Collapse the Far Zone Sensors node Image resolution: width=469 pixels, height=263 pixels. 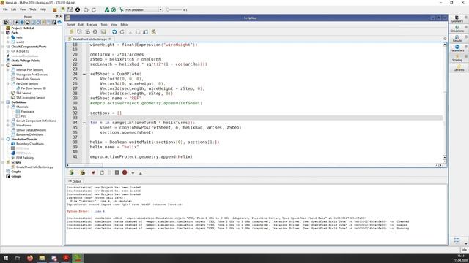(8, 84)
